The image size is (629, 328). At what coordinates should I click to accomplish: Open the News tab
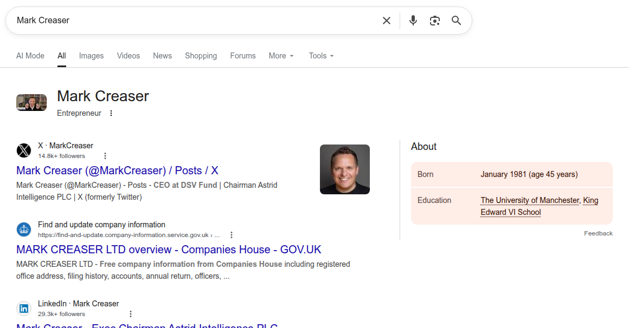tap(162, 56)
